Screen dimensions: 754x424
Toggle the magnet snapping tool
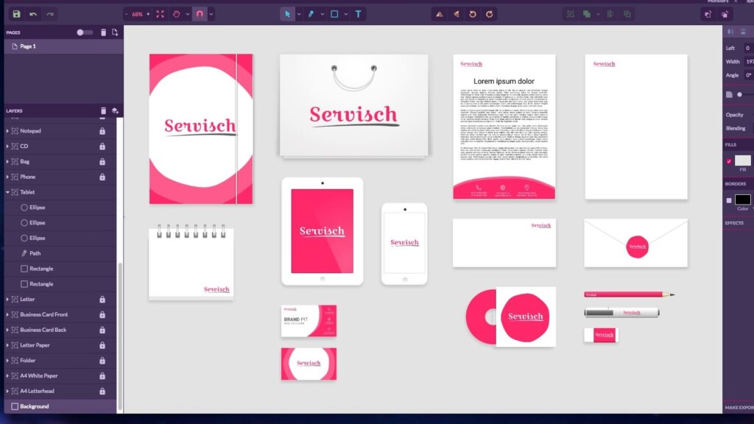pos(200,14)
